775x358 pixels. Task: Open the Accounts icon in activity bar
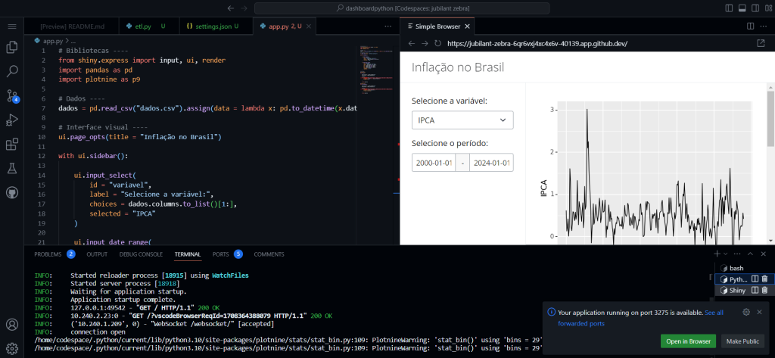12,325
